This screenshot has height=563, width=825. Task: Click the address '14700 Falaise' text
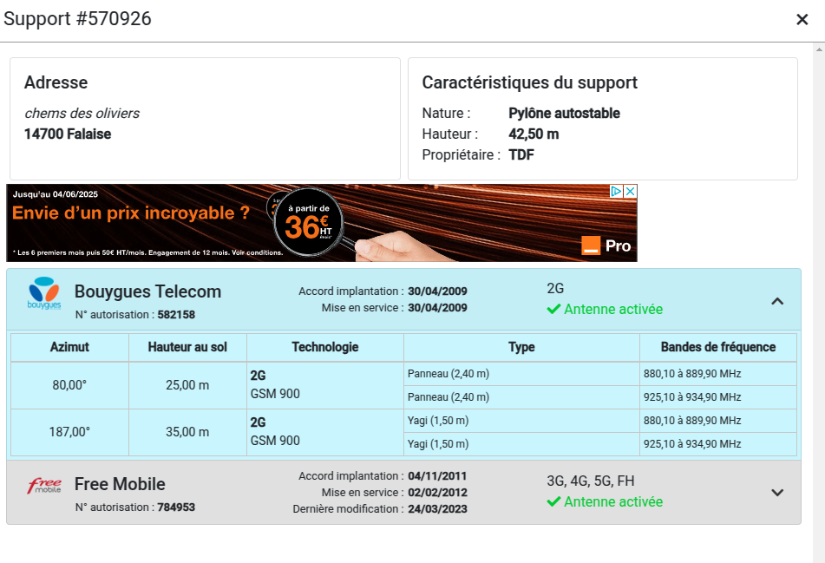pyautogui.click(x=68, y=134)
